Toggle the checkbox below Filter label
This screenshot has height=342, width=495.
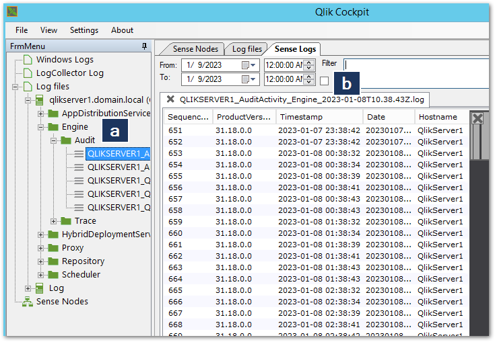[x=324, y=81]
